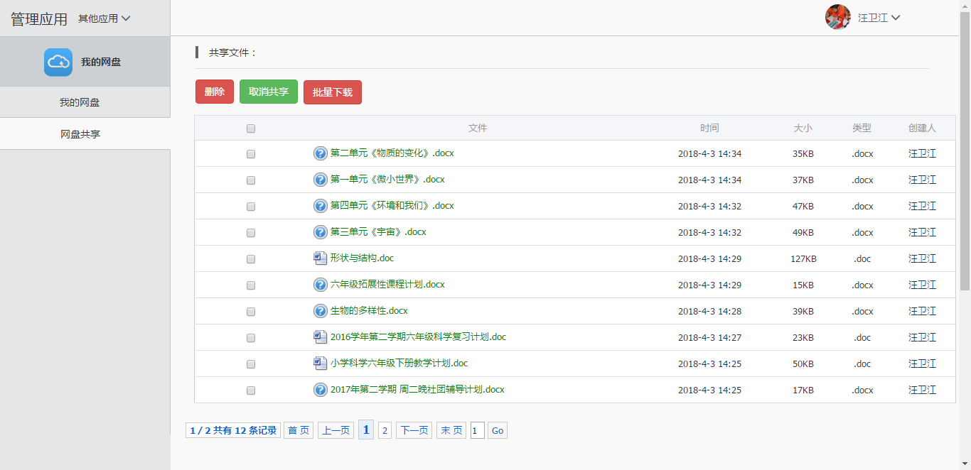This screenshot has height=470, width=971.
Task: Click the Word icon for 小学科学六年级下册教学计划.doc
Action: (320, 364)
